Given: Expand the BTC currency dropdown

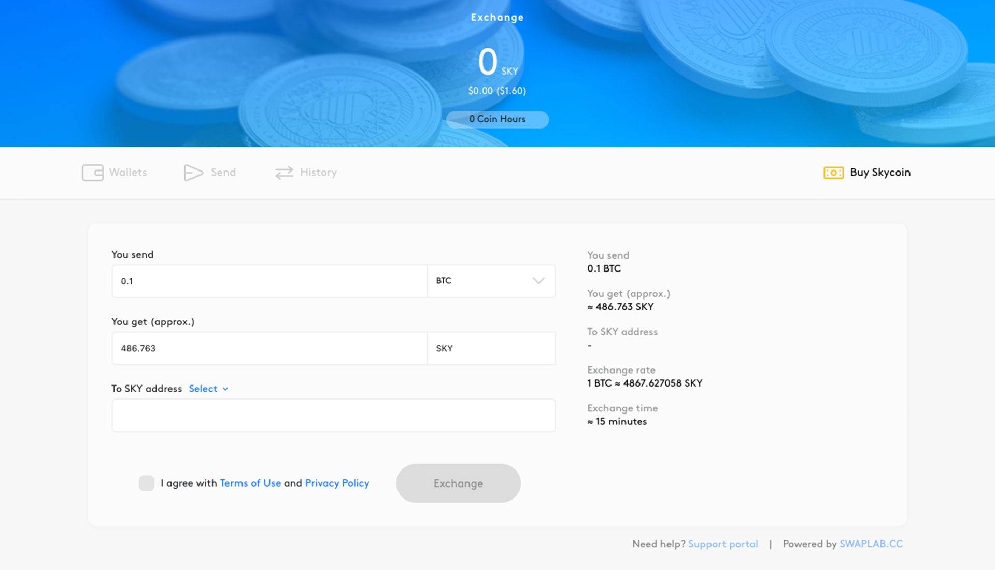Looking at the screenshot, I should [538, 281].
